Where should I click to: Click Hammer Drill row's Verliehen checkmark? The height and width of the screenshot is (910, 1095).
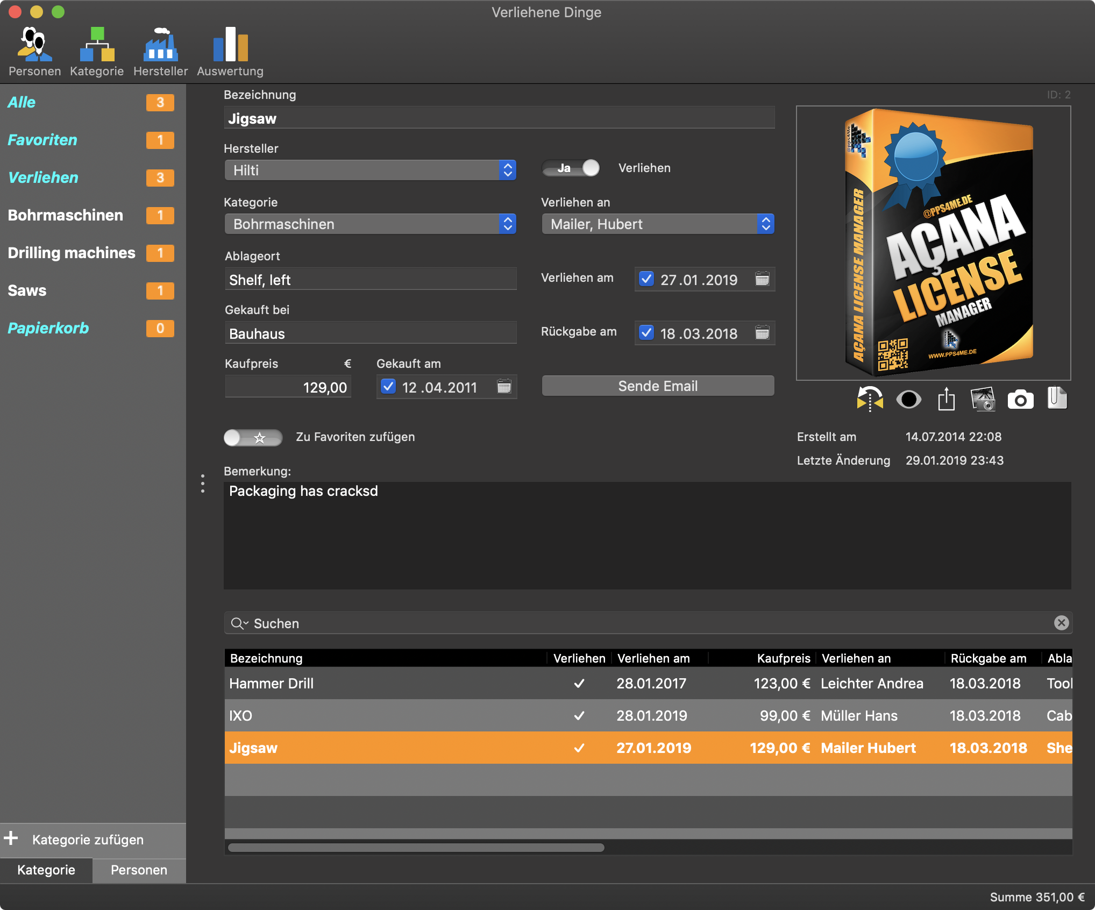tap(579, 684)
